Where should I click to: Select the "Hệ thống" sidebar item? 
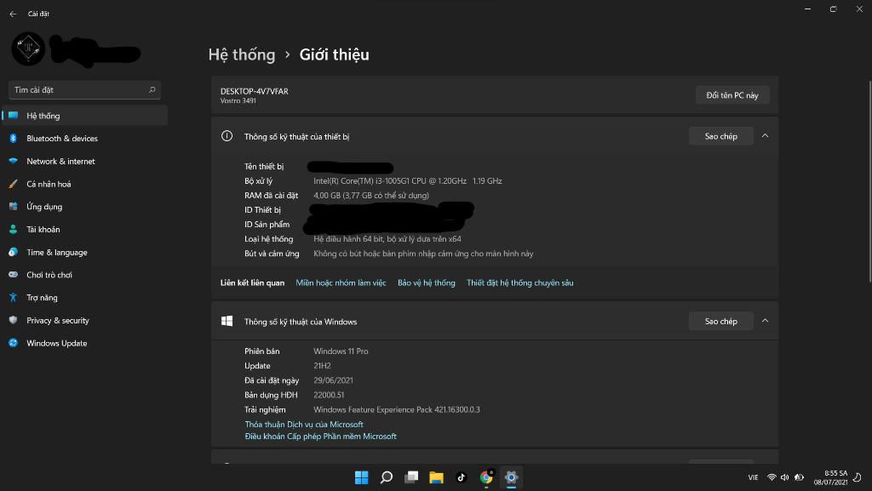coord(84,116)
